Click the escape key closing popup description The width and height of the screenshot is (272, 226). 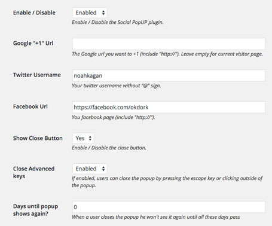[167, 182]
